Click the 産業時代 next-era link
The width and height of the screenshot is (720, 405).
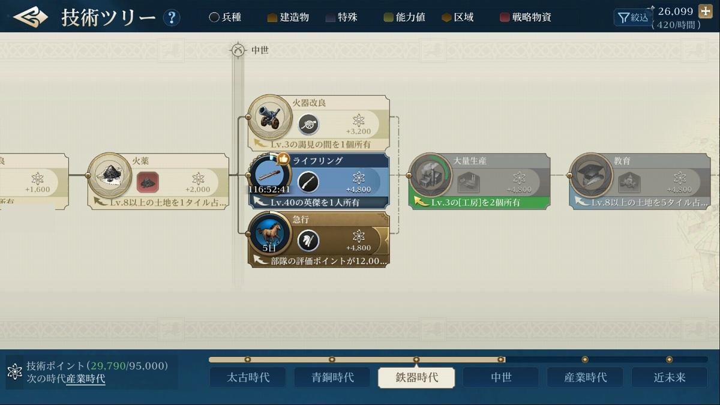(86, 379)
